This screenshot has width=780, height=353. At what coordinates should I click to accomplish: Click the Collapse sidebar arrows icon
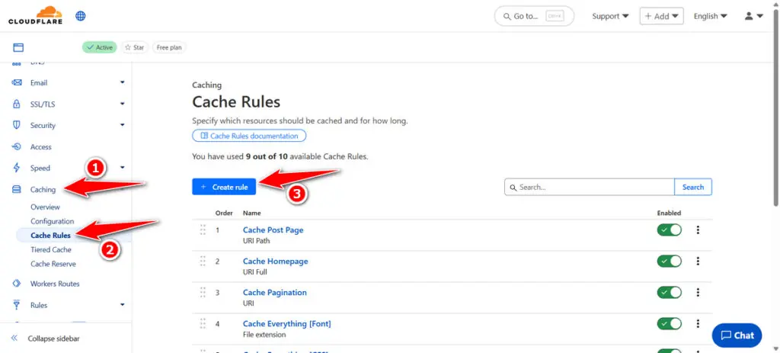pyautogui.click(x=14, y=339)
